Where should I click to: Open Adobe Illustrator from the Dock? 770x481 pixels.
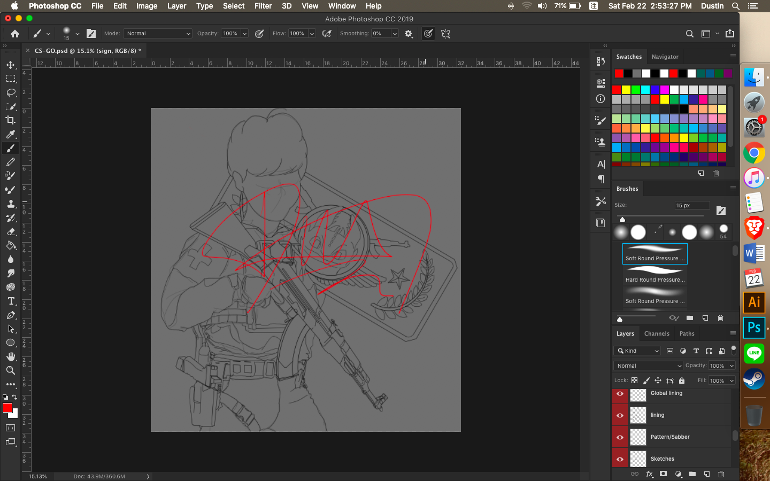[x=754, y=302]
